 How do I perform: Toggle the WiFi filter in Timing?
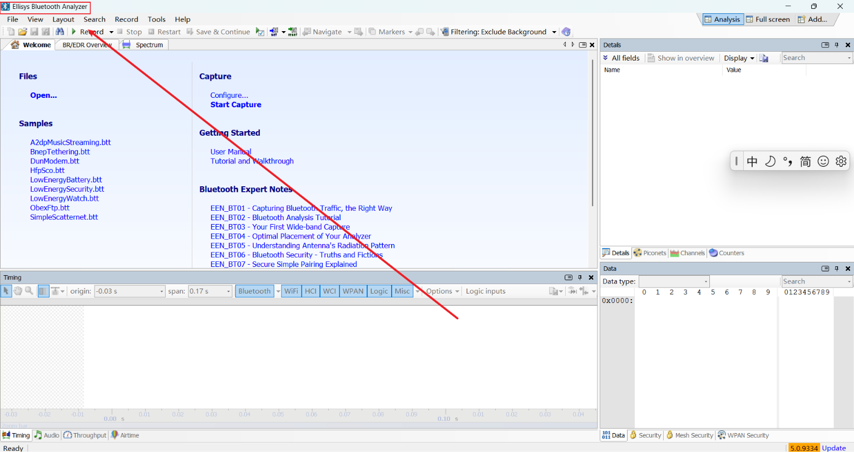tap(291, 291)
